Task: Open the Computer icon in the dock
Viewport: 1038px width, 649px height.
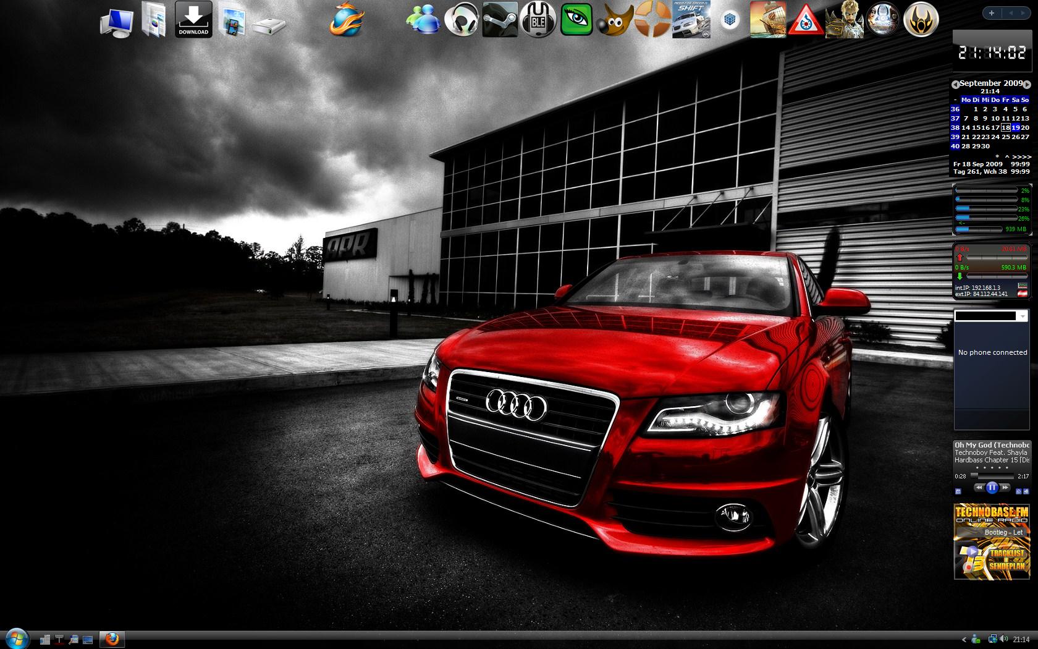Action: (x=116, y=22)
